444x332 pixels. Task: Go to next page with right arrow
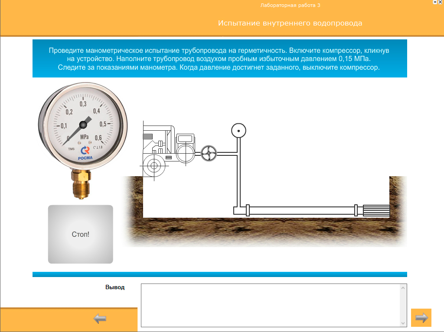pyautogui.click(x=421, y=318)
